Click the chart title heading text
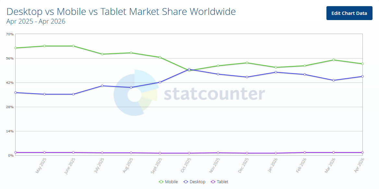 pyautogui.click(x=121, y=12)
